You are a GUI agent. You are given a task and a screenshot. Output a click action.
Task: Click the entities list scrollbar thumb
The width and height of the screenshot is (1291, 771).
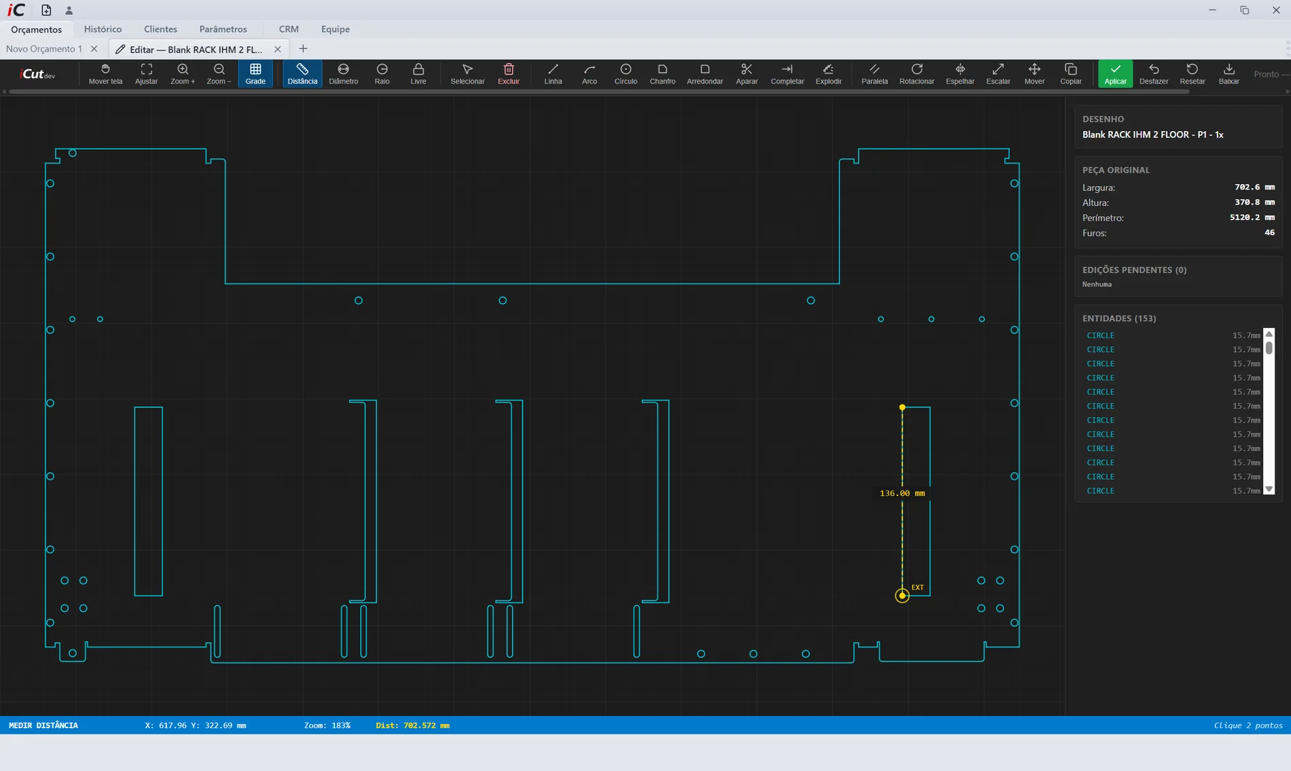click(x=1269, y=347)
